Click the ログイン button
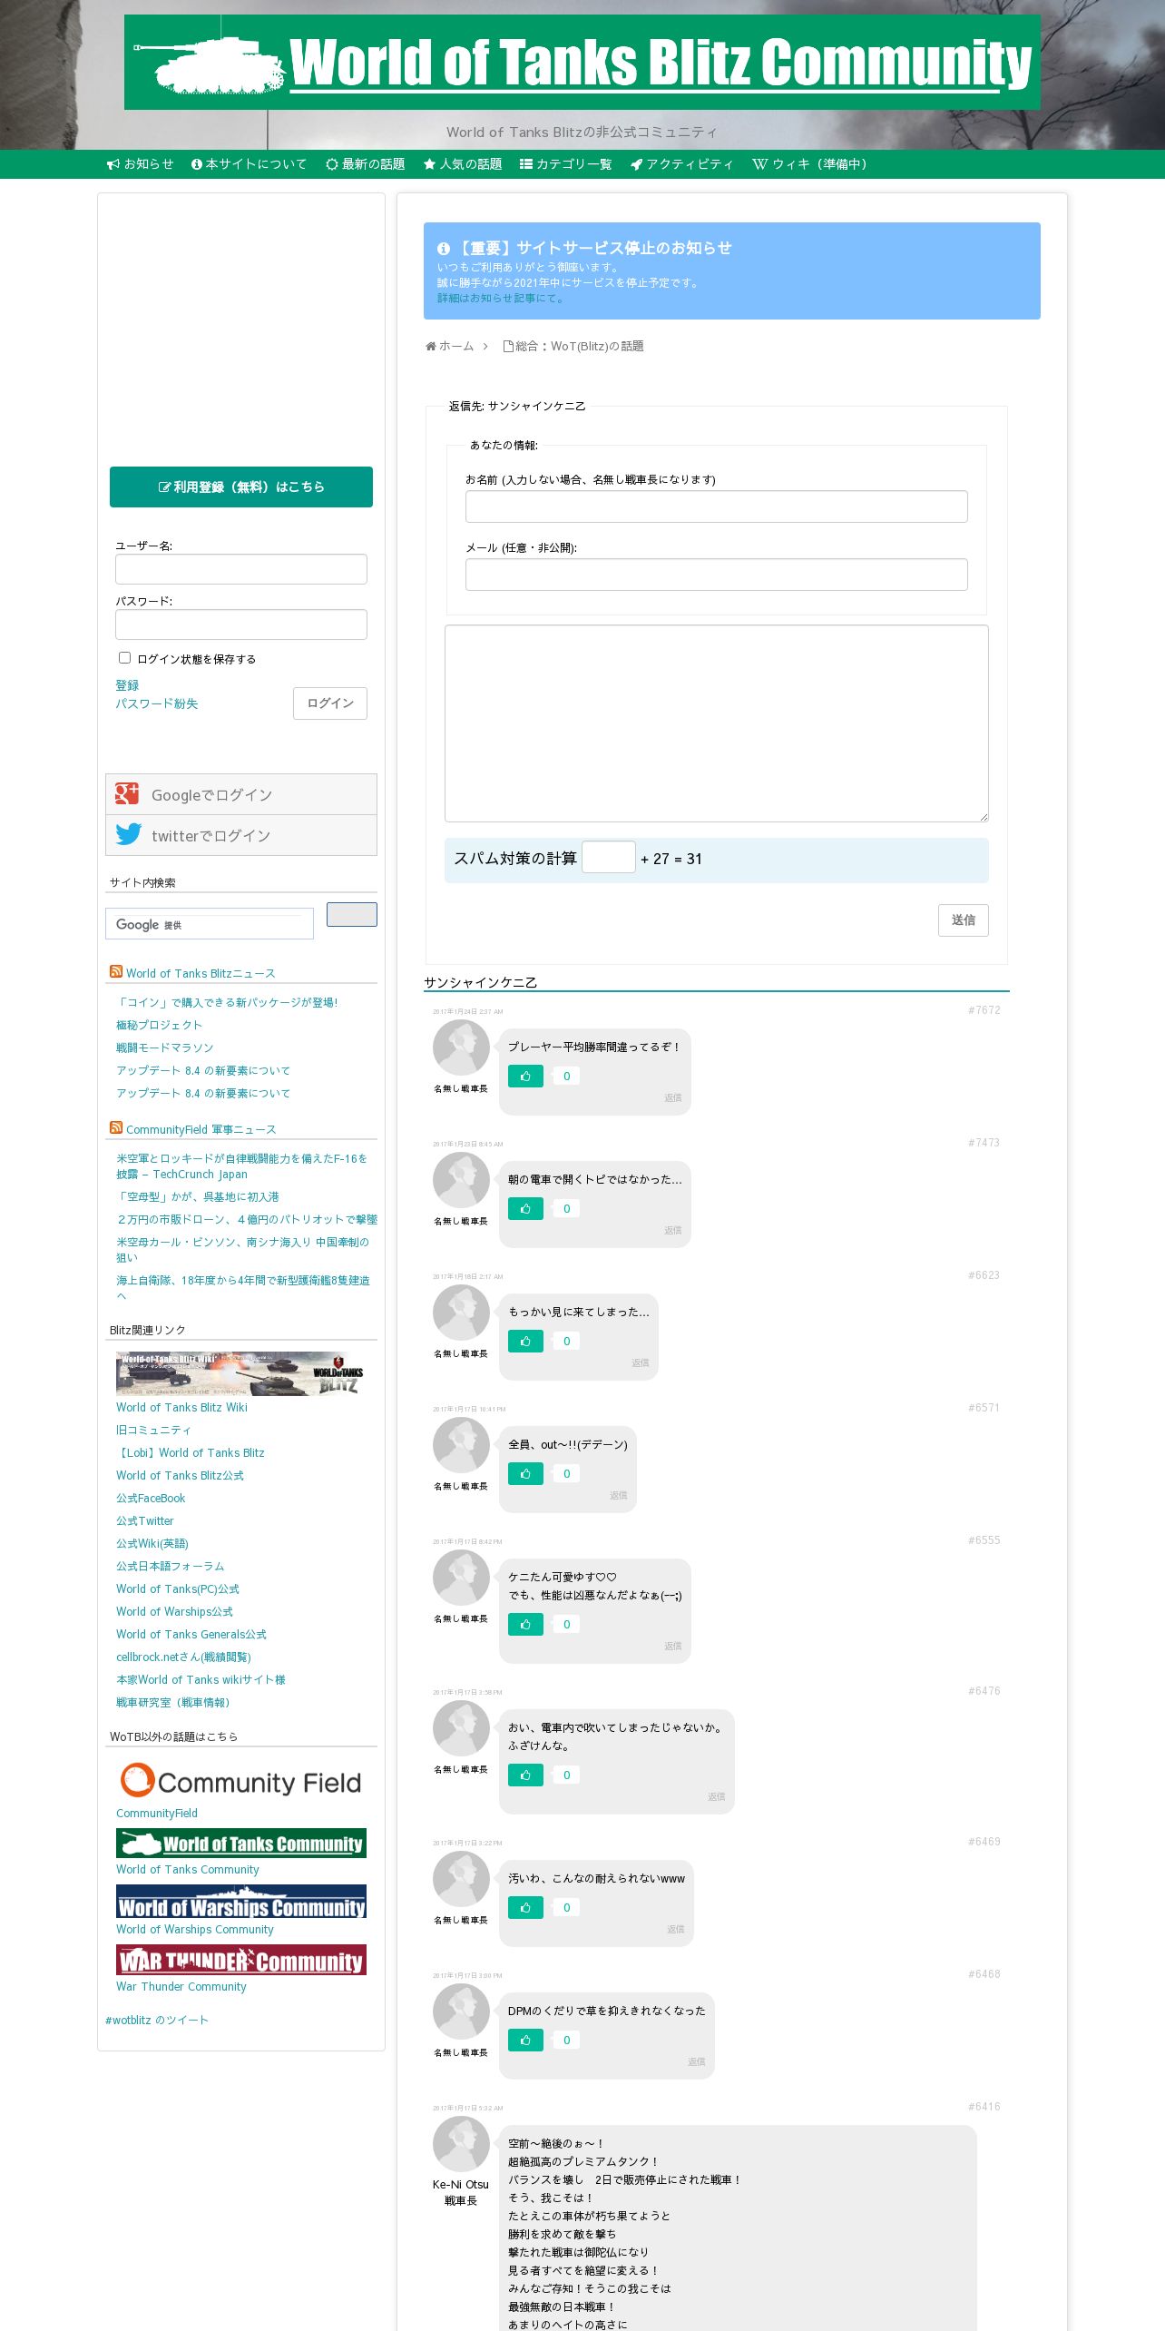The width and height of the screenshot is (1165, 2331). (x=330, y=703)
